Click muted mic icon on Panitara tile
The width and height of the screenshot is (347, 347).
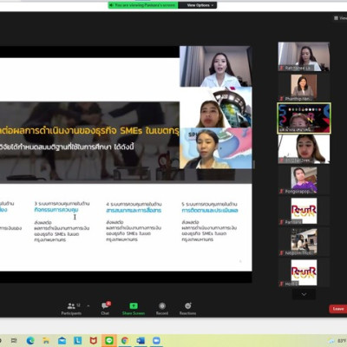coord(281,222)
